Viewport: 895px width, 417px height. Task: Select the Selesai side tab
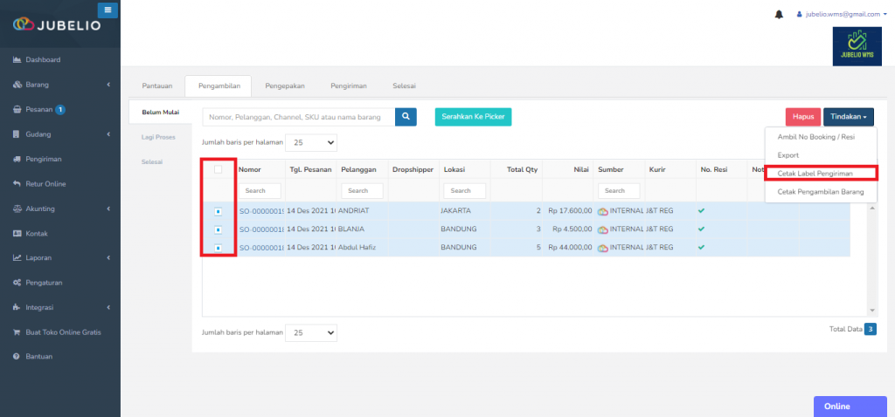[152, 162]
